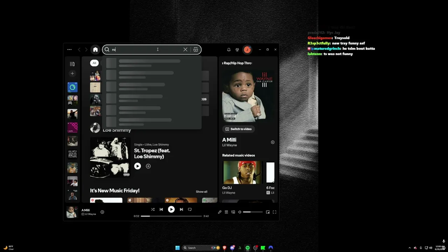
Task: Toggle repeat mode
Action: click(x=190, y=209)
